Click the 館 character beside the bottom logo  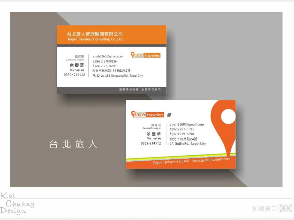[x=169, y=115]
